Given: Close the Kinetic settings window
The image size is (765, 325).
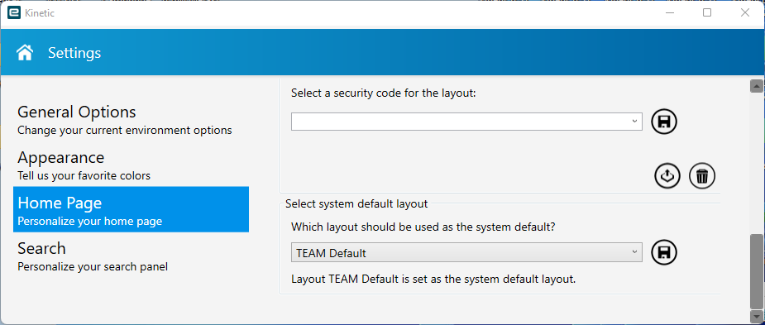Looking at the screenshot, I should click(745, 12).
